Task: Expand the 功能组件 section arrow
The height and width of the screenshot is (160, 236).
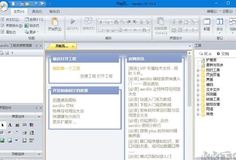Action: tap(39, 154)
